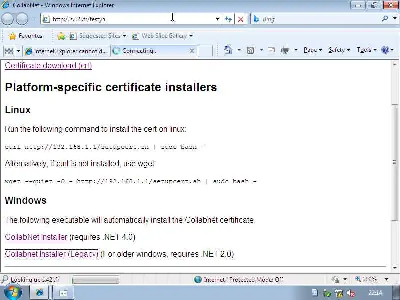The image size is (400, 300).
Task: Open the Safety menu
Action: pyautogui.click(x=339, y=50)
